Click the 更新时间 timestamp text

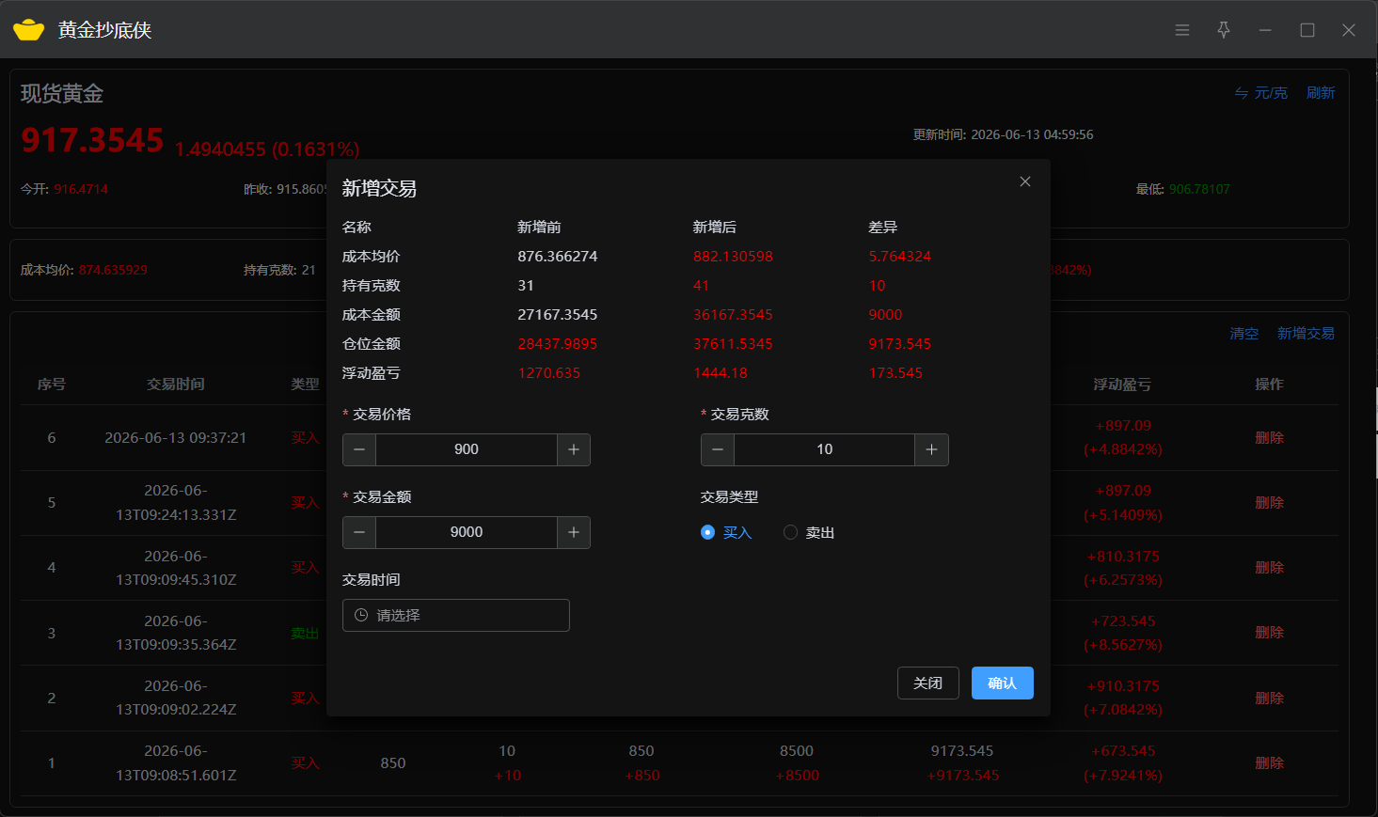[x=1003, y=134]
